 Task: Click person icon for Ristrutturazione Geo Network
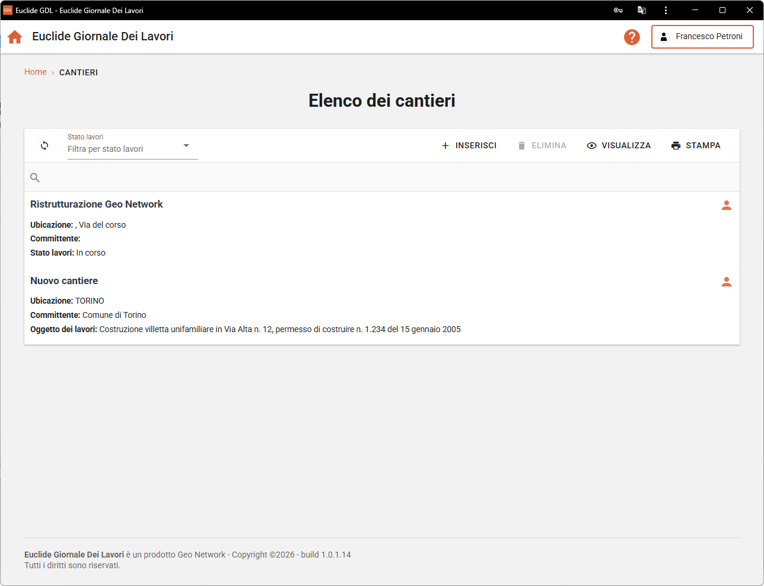point(726,205)
